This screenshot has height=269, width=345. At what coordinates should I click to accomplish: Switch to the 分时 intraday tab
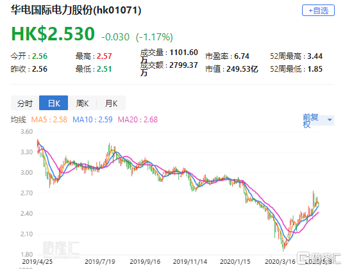pyautogui.click(x=25, y=103)
